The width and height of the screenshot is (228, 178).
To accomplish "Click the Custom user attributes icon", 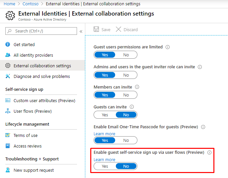I will click(8, 100).
